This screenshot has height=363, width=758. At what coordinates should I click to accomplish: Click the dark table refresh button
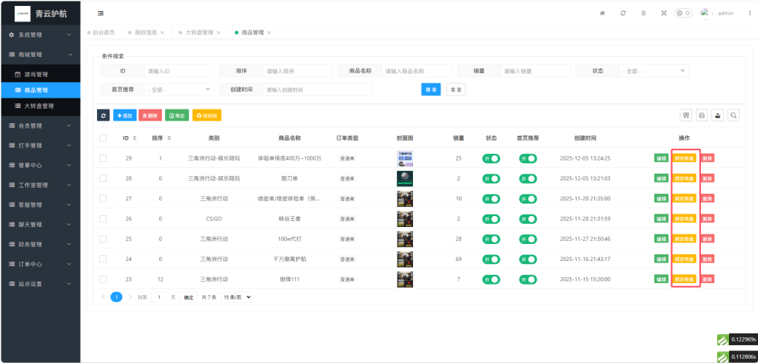104,115
